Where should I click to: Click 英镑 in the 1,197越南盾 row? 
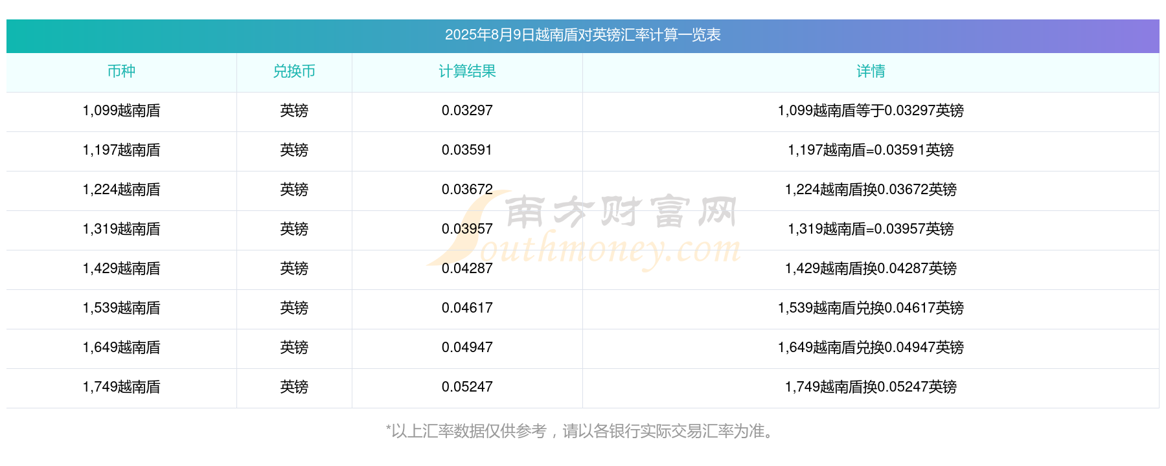pos(294,150)
